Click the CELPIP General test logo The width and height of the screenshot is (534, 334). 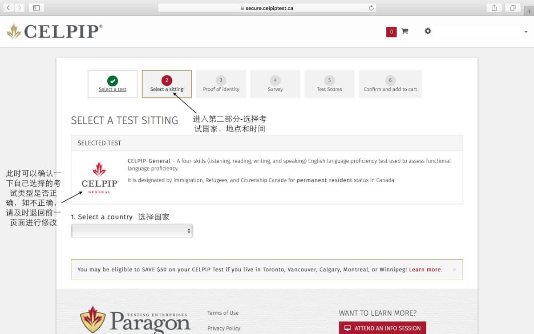point(100,178)
